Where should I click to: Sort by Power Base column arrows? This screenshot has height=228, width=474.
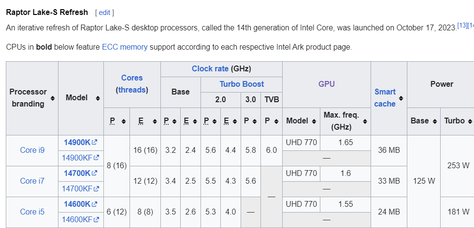pos(435,121)
